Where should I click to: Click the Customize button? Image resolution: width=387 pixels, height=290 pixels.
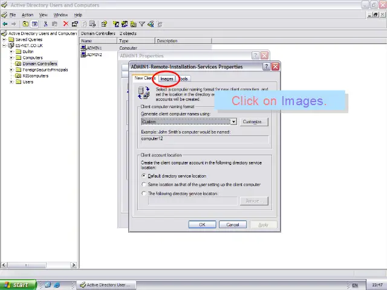pos(254,121)
